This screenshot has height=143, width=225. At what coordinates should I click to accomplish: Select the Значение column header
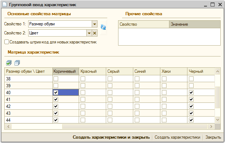pos(195,24)
